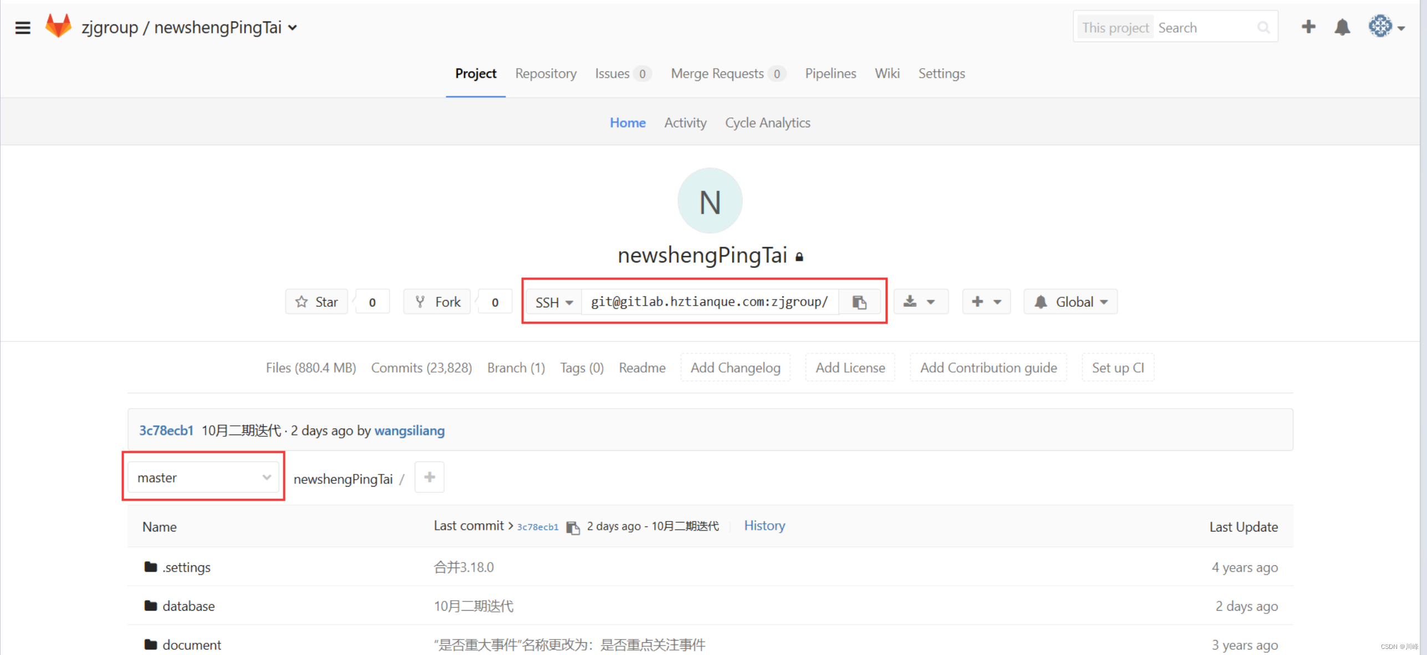Open the History link
Screen dimensions: 1427x655
coord(764,525)
